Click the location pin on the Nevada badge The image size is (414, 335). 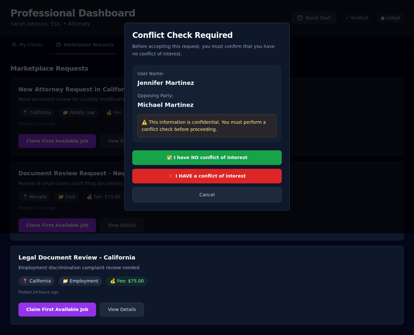pyautogui.click(x=25, y=197)
